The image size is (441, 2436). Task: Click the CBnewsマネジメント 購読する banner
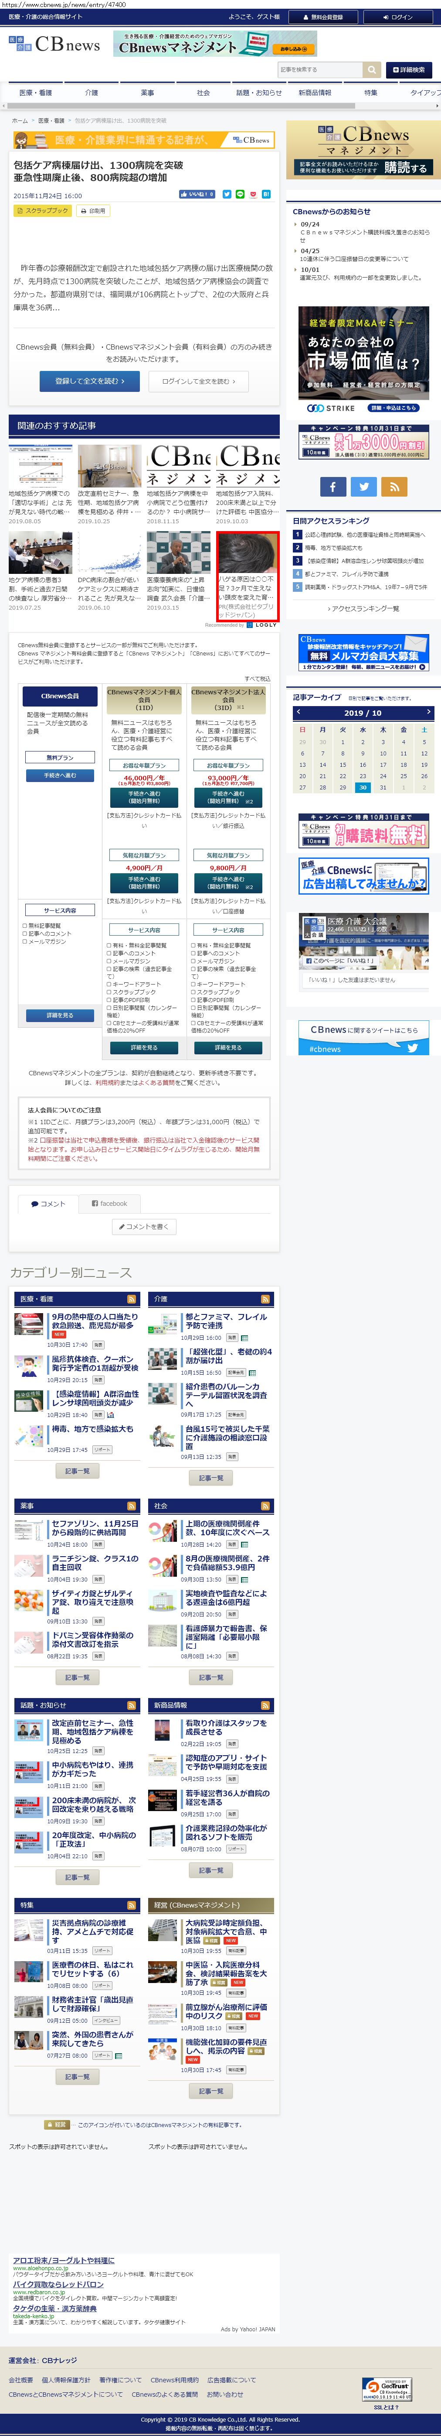[363, 151]
